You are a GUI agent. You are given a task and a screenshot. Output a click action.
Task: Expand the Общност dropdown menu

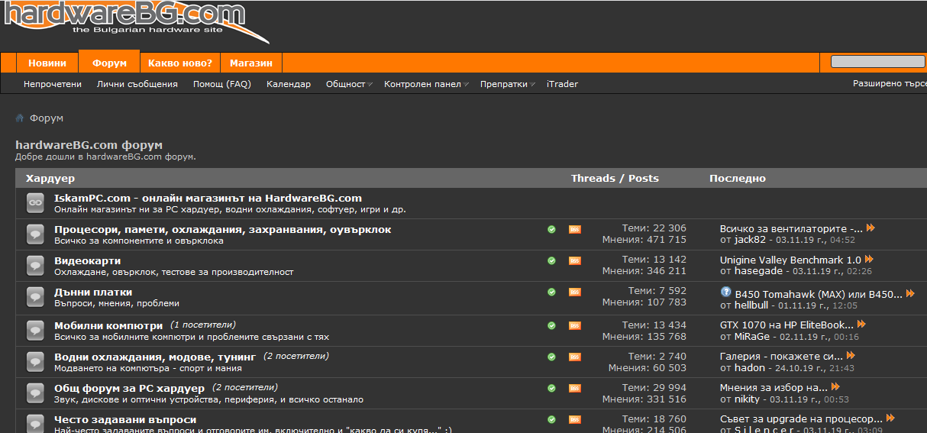click(x=349, y=84)
